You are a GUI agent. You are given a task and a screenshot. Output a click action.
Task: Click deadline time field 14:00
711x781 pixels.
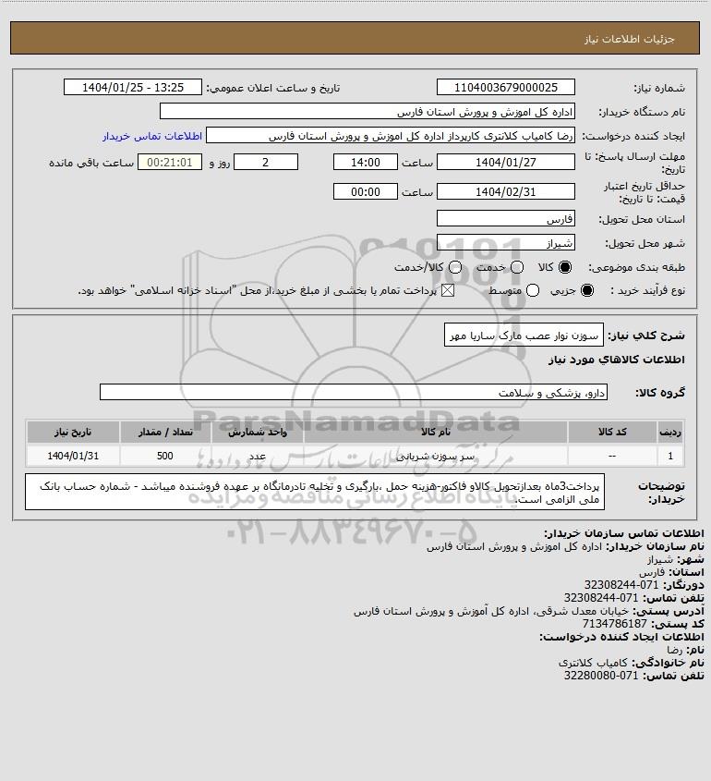click(x=366, y=162)
